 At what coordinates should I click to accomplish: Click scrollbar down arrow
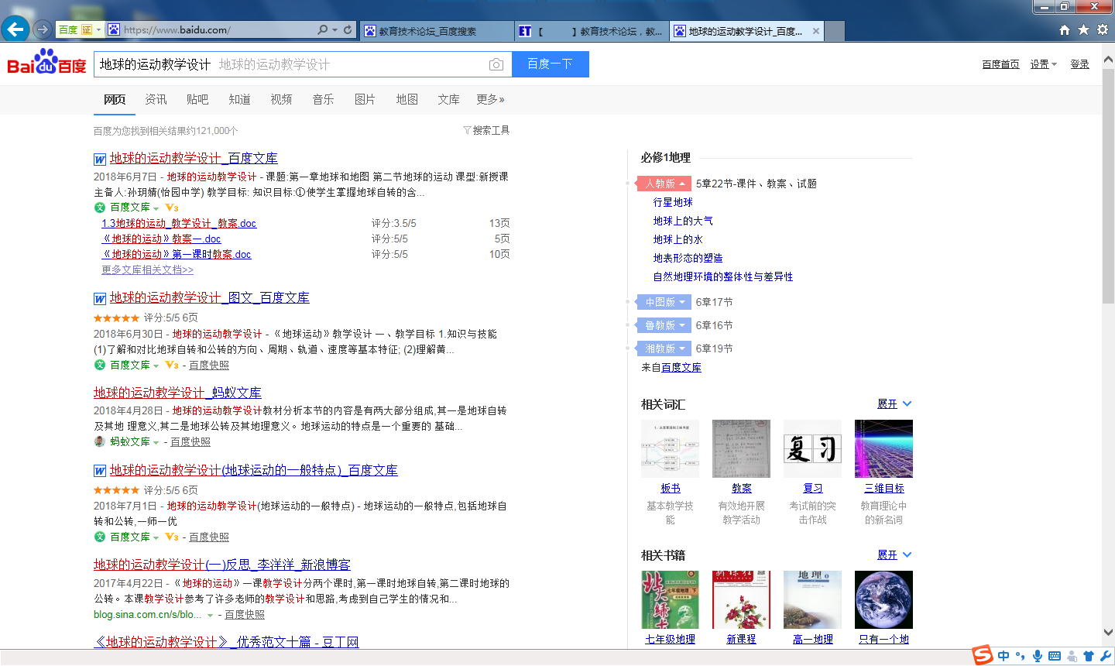tap(1108, 633)
